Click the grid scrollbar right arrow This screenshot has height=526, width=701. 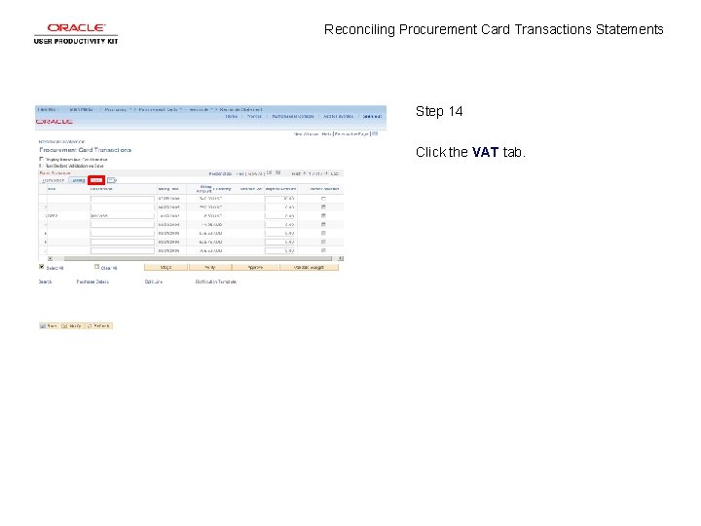pos(341,258)
